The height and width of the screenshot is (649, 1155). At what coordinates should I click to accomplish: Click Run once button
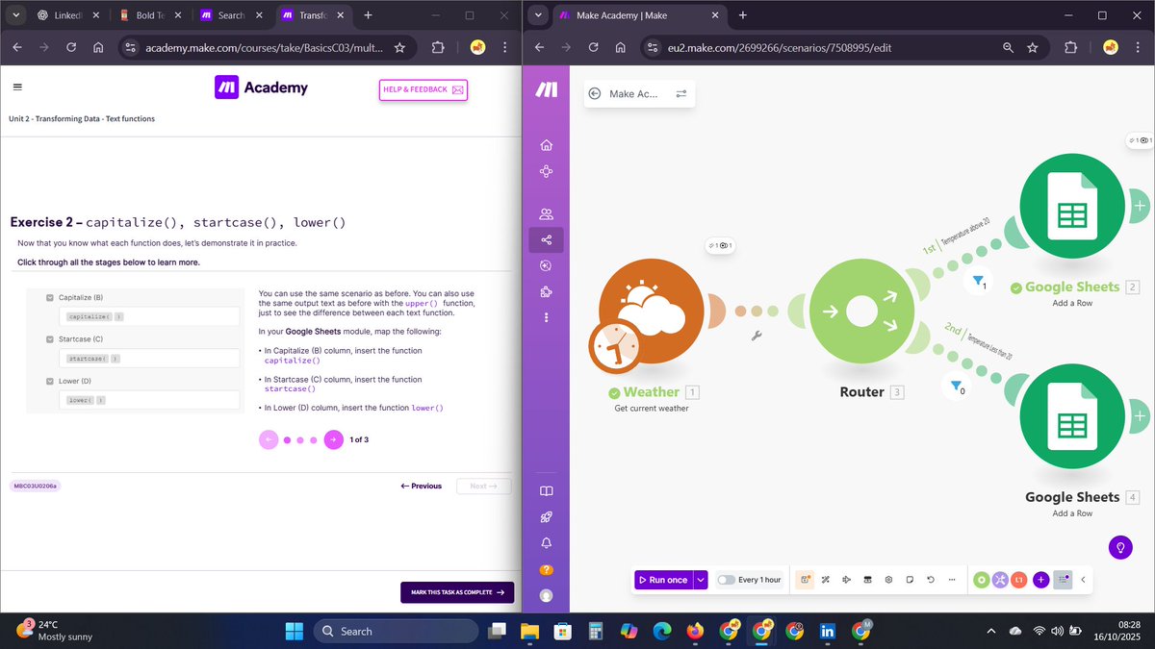pyautogui.click(x=663, y=580)
